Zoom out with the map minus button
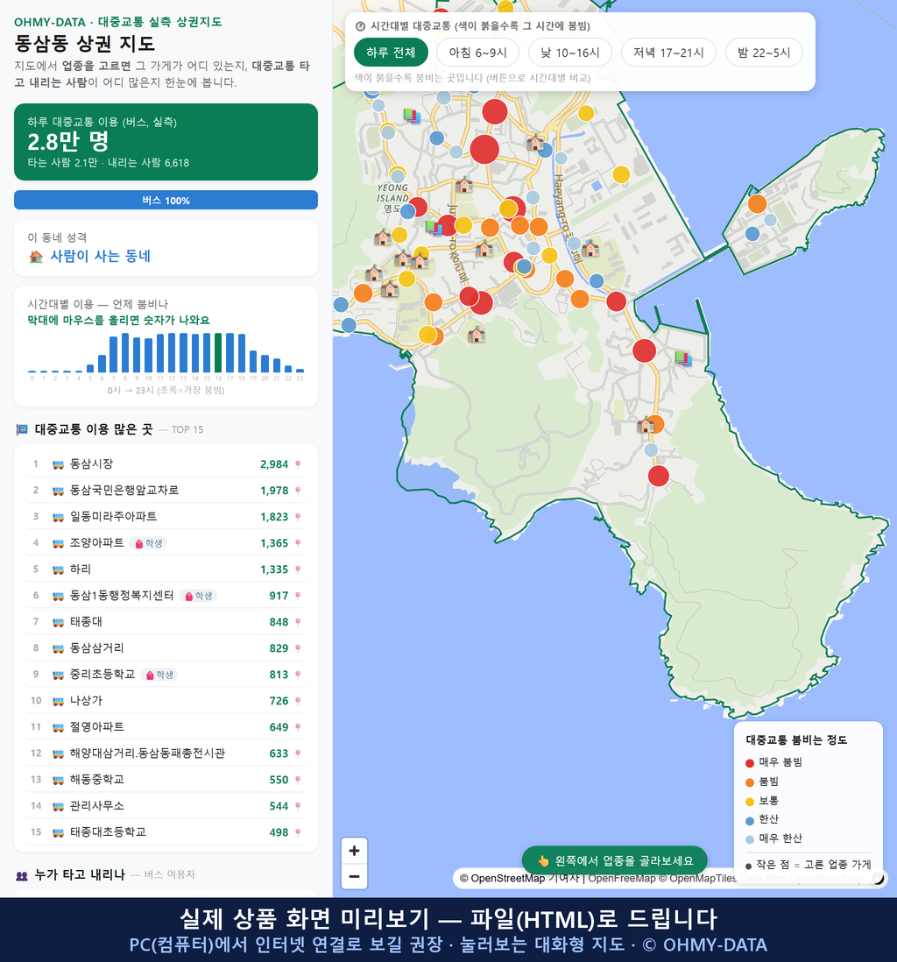The height and width of the screenshot is (962, 897). click(x=354, y=876)
